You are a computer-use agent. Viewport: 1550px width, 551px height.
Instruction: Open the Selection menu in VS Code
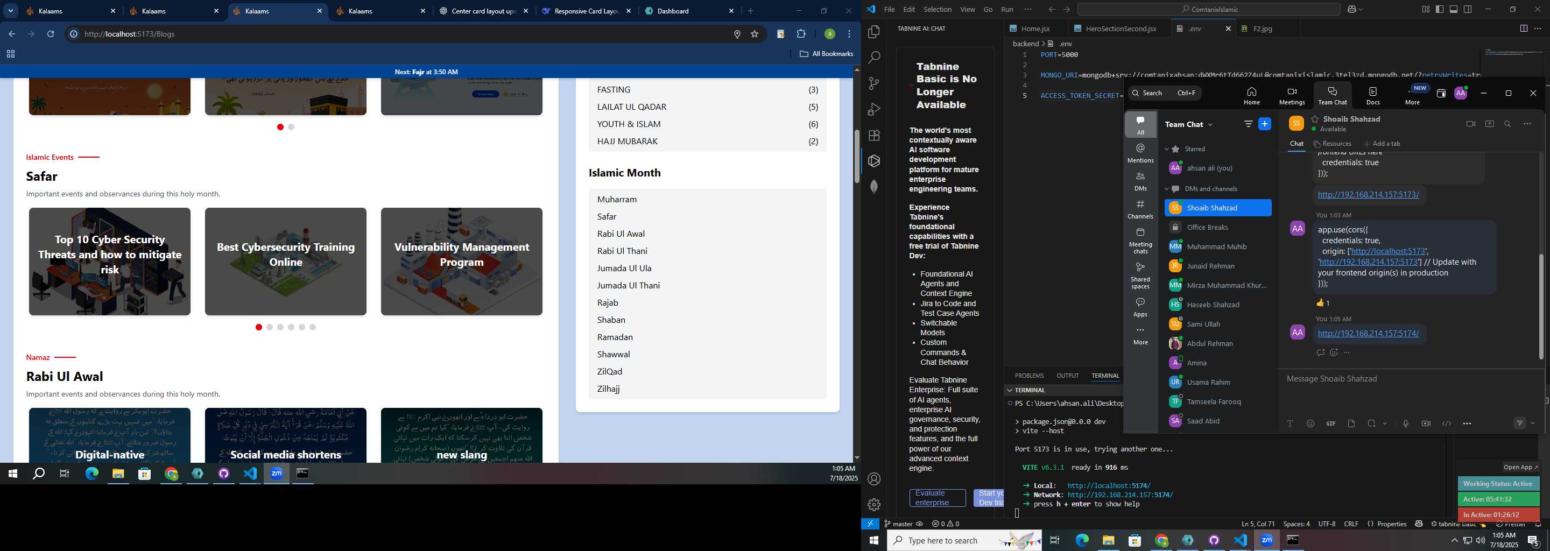tap(938, 10)
